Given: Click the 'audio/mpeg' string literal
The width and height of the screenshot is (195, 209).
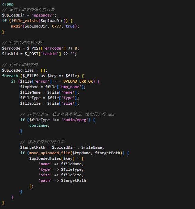Looking at the screenshot, I should (75, 120).
